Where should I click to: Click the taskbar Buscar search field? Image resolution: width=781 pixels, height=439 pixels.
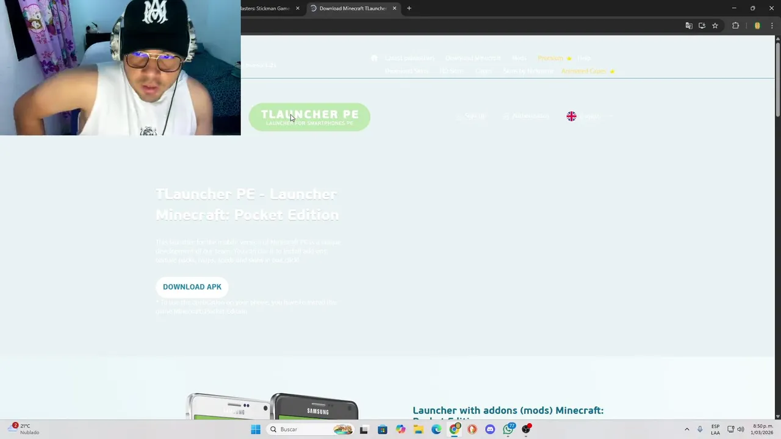(311, 429)
